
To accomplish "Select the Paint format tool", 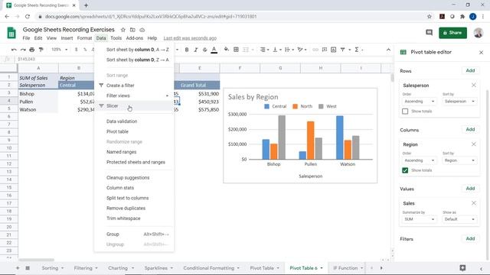I will [x=41, y=50].
